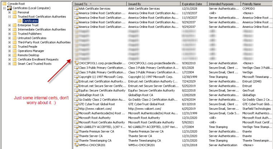The width and height of the screenshot is (273, 149).
Task: Click the Untrusted Certificates folder icon
Action: tap(15, 38)
